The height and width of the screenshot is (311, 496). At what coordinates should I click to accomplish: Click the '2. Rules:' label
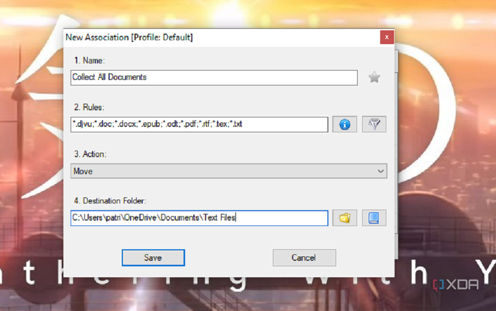[x=89, y=108]
